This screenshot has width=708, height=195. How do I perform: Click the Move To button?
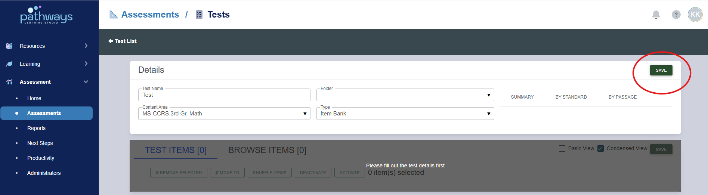tap(227, 173)
